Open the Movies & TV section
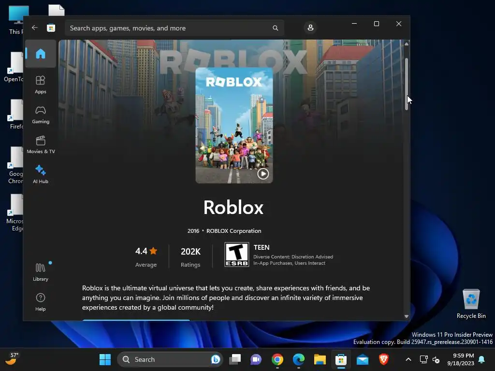 pos(41,144)
